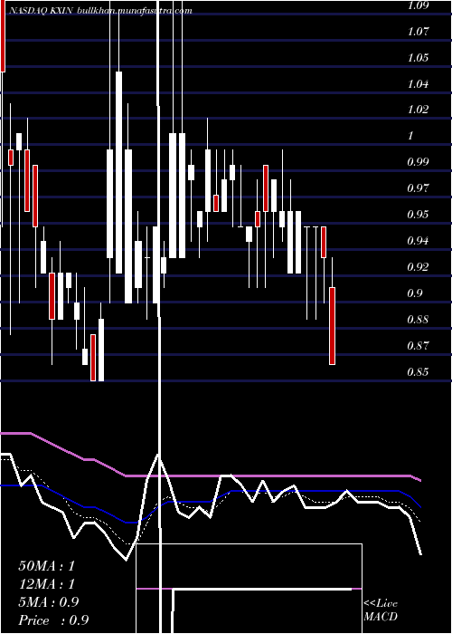The image size is (452, 634).
Task: Click the 1.05 price axis label
Action: click(418, 57)
